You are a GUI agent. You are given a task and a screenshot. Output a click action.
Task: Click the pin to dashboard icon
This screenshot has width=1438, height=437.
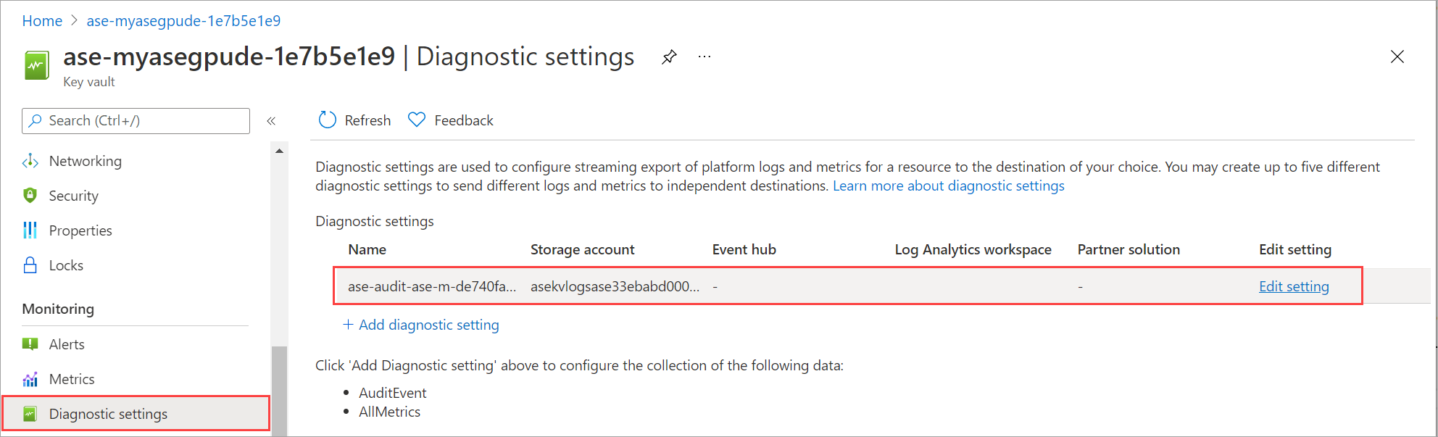669,57
